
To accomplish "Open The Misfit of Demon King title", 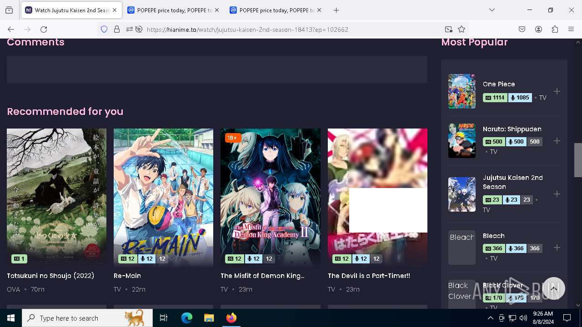I will [x=262, y=276].
